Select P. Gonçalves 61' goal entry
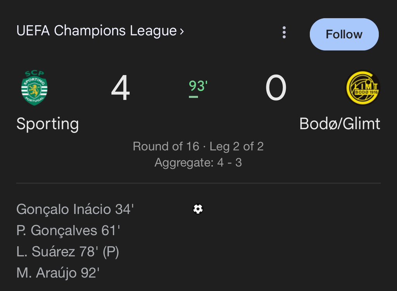 pos(68,231)
